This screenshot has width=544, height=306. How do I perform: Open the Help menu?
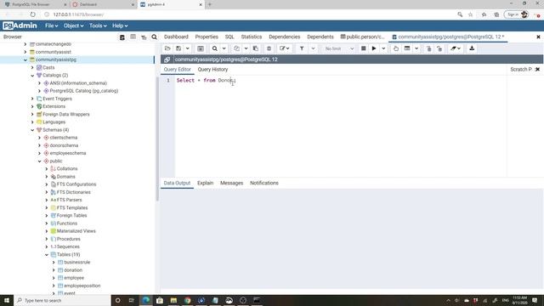click(120, 25)
